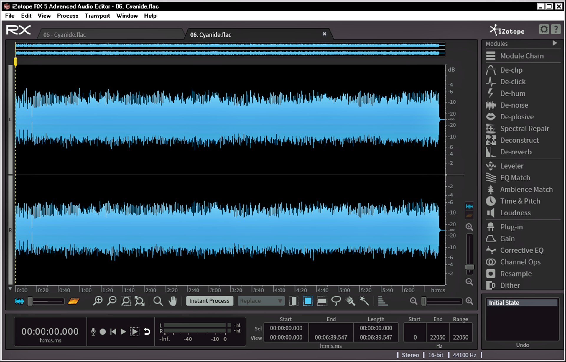Select the Lasso selection tool
The height and width of the screenshot is (362, 566).
(x=336, y=301)
